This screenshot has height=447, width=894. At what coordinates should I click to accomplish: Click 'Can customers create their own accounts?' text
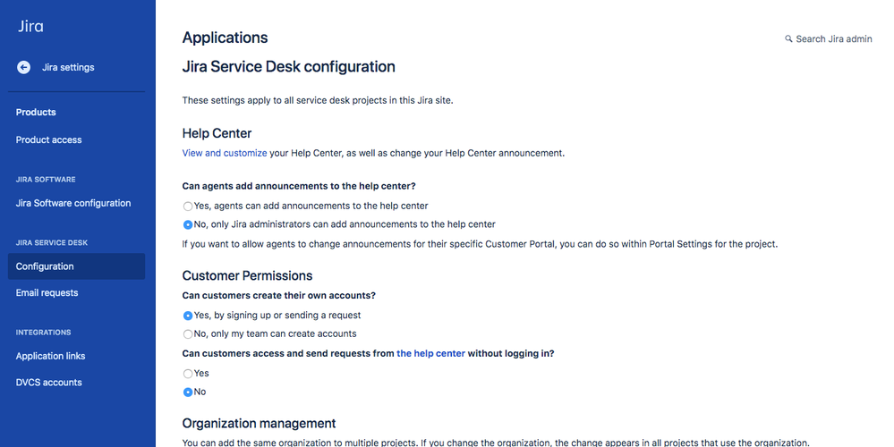pos(279,296)
